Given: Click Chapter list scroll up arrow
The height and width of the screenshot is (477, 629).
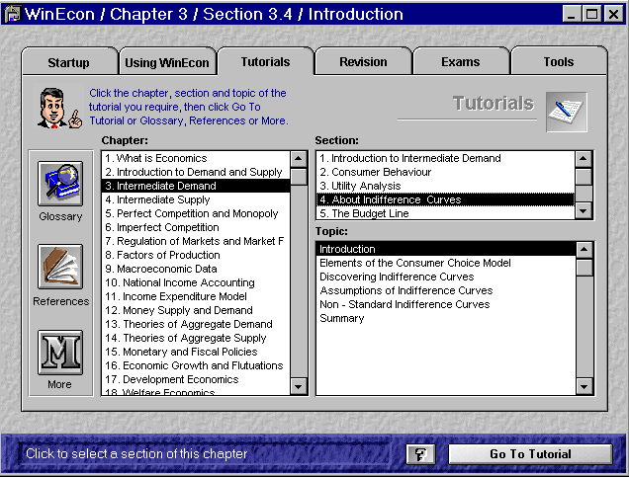Looking at the screenshot, I should click(x=298, y=159).
